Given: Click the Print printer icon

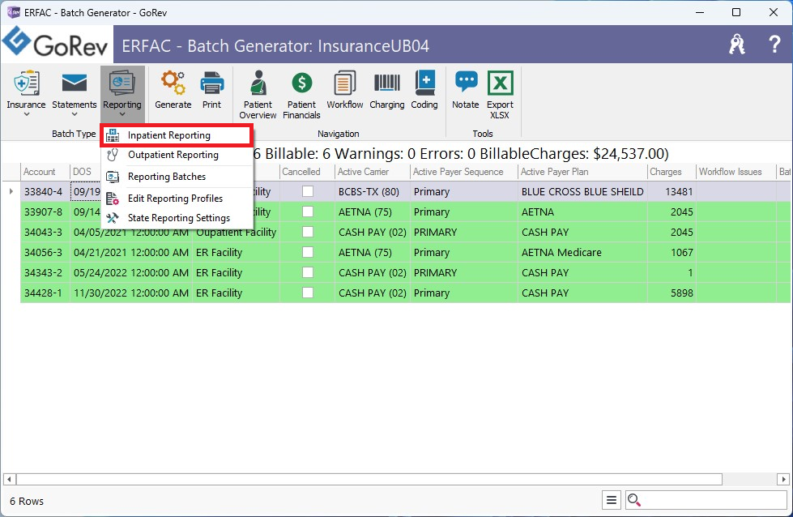Looking at the screenshot, I should click(212, 83).
